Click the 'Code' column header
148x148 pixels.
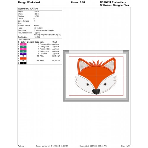point(37,42)
